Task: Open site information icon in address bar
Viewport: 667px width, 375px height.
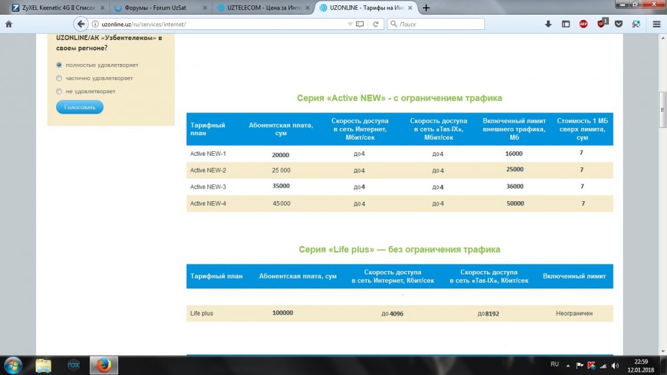Action: 95,24
